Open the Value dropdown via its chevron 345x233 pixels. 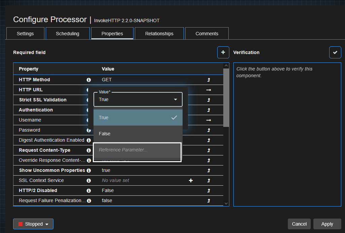(x=175, y=99)
